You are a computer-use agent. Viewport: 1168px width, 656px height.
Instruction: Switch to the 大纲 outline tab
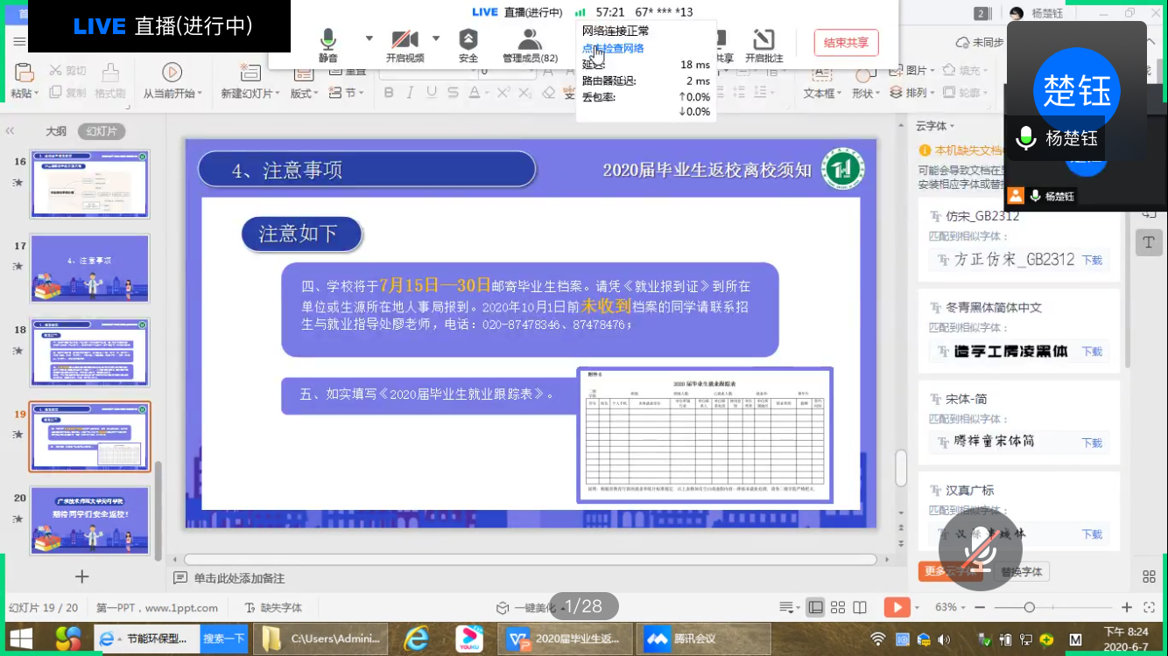(56, 131)
